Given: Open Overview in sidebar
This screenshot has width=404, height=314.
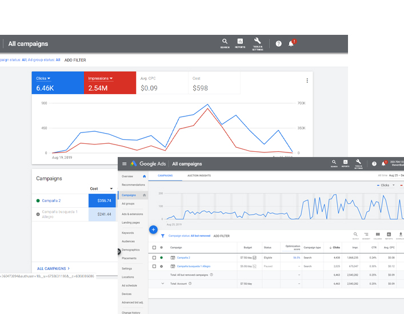Looking at the screenshot, I should [x=127, y=176].
